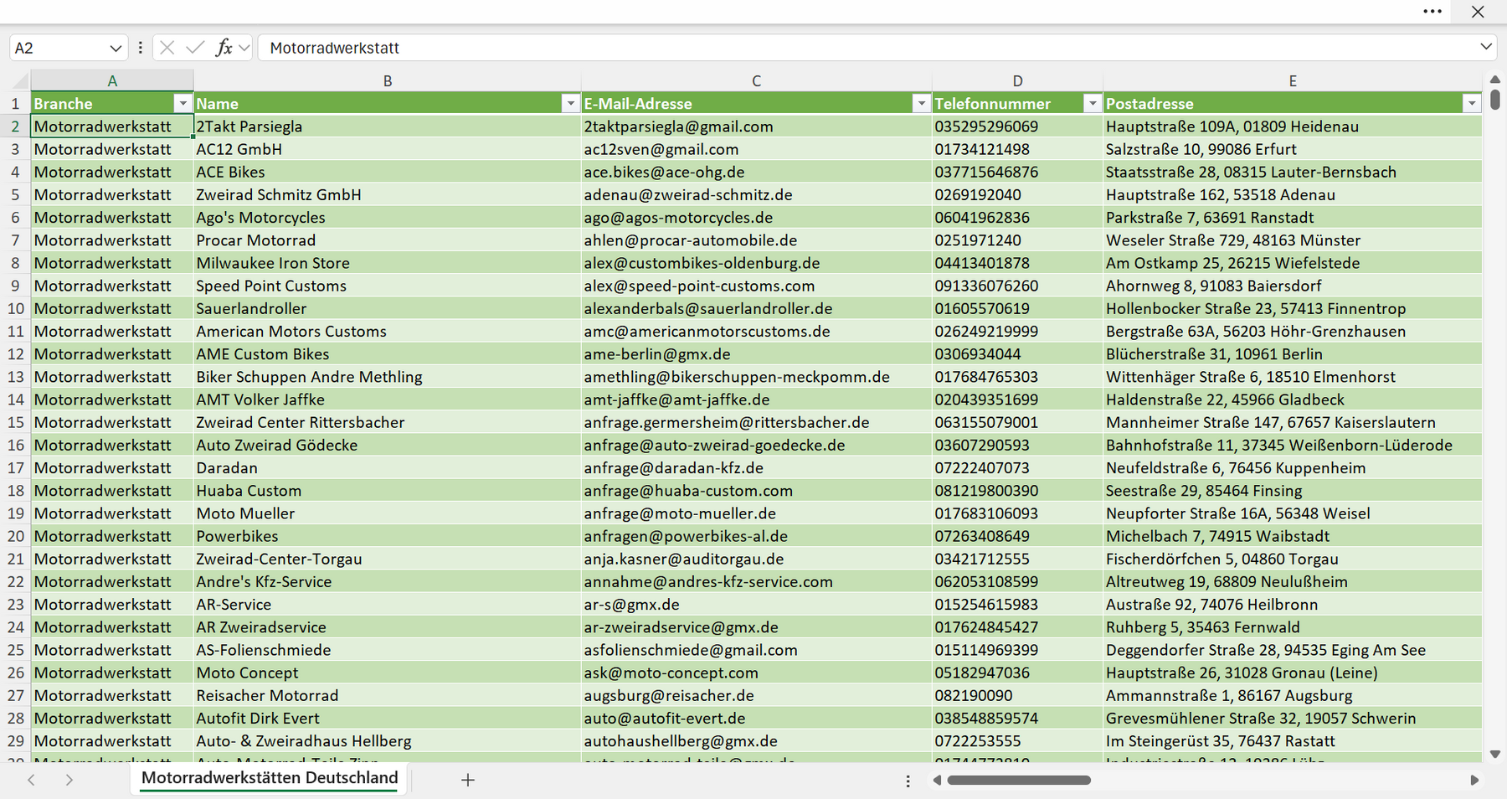This screenshot has height=799, width=1507.
Task: Open the three-dots more options menu
Action: [1432, 12]
